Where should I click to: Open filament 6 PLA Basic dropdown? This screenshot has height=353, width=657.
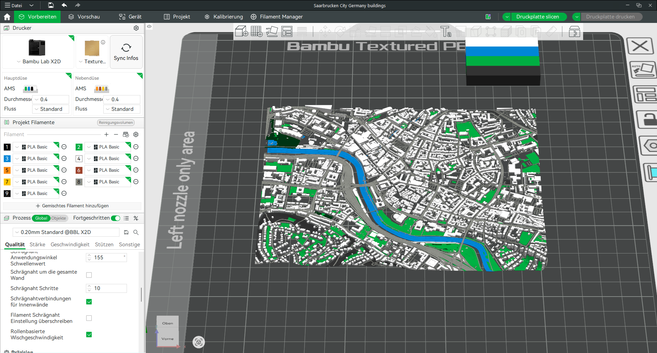pyautogui.click(x=108, y=170)
